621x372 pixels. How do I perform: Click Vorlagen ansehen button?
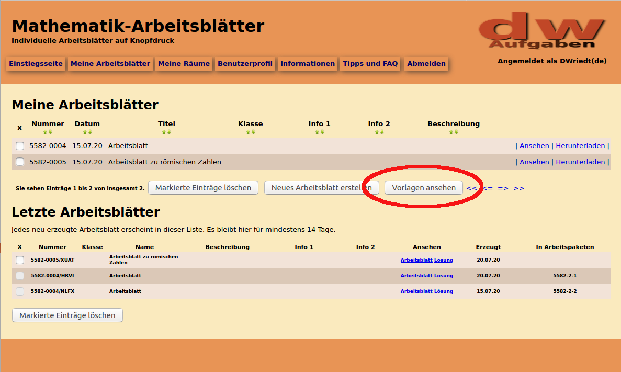click(x=424, y=188)
